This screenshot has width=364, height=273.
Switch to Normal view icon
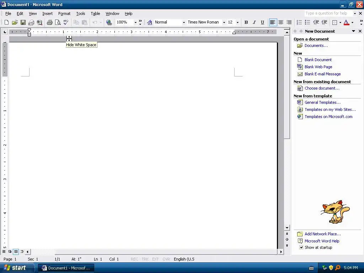point(4,251)
